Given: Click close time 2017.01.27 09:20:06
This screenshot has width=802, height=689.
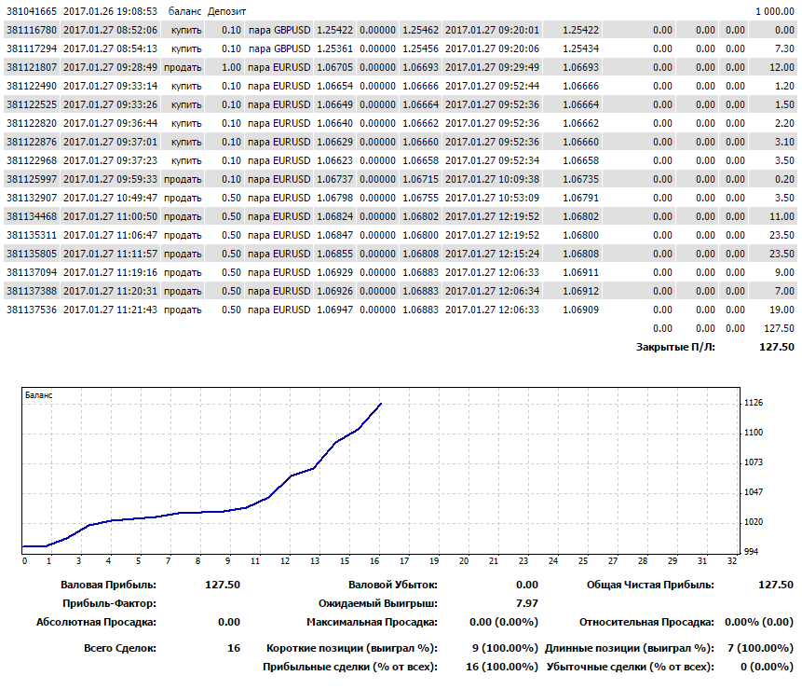Looking at the screenshot, I should [492, 48].
